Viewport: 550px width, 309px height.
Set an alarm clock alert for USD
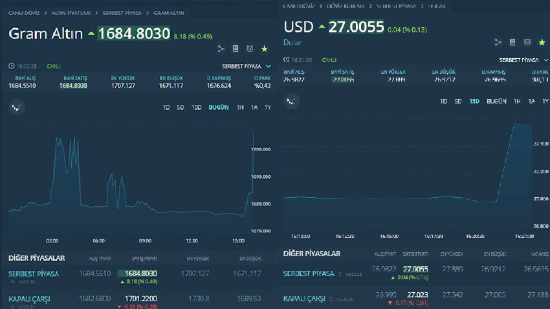pos(527,43)
